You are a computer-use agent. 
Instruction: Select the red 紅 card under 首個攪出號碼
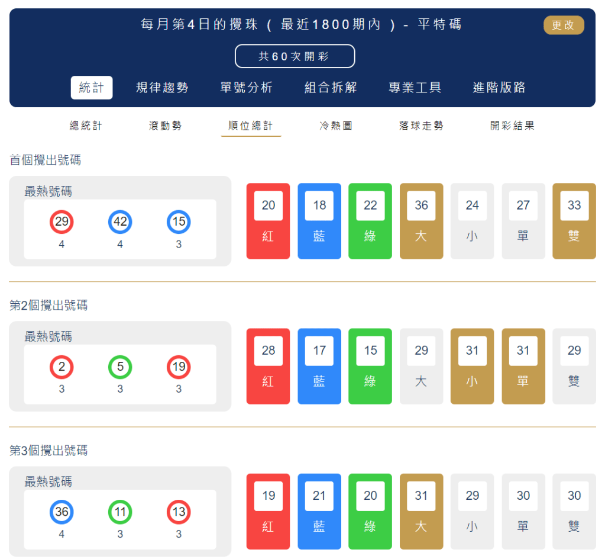pyautogui.click(x=268, y=221)
